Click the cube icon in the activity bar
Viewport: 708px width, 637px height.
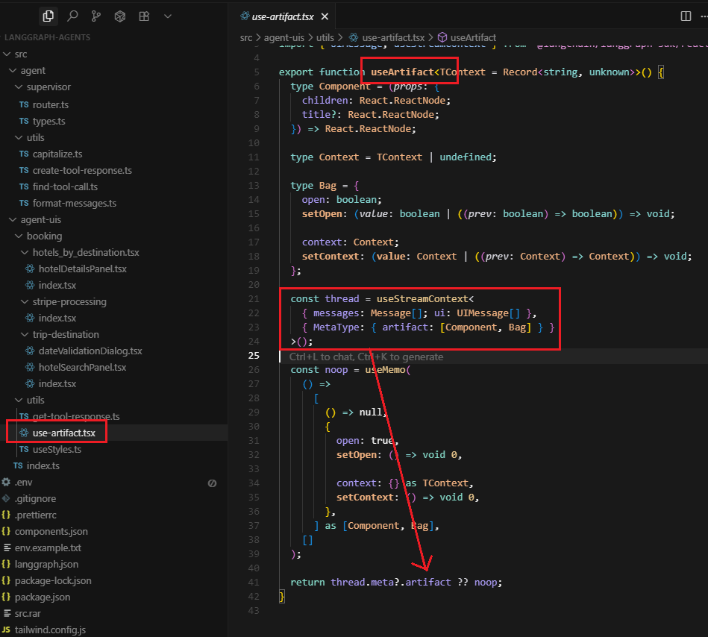120,16
